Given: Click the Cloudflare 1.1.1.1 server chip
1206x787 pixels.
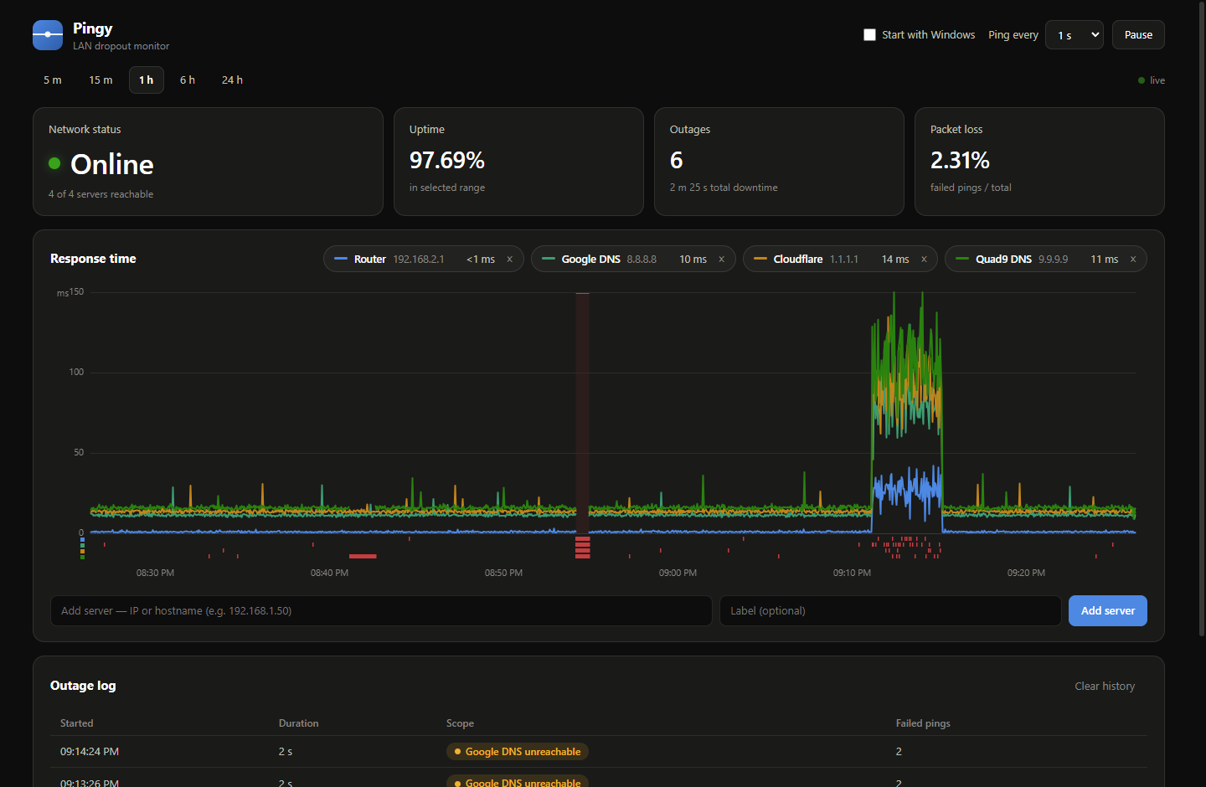Looking at the screenshot, I should tap(840, 260).
